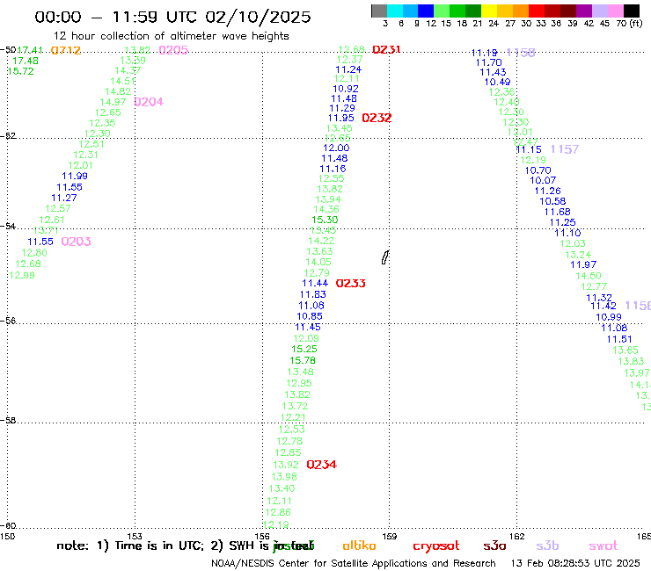The image size is (651, 571).
Task: Select the longitude axis label 162
Action: [x=516, y=536]
